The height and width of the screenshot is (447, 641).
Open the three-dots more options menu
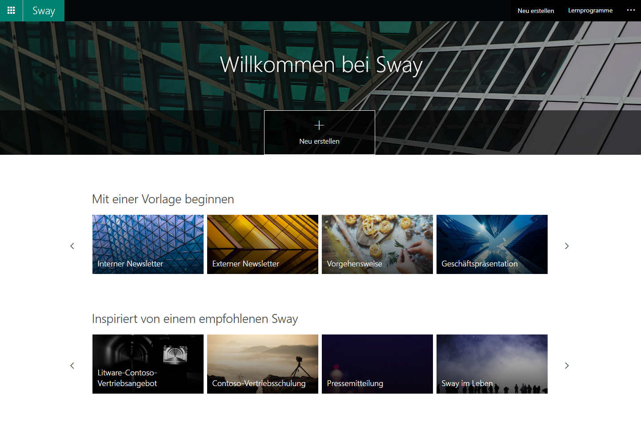(x=631, y=10)
